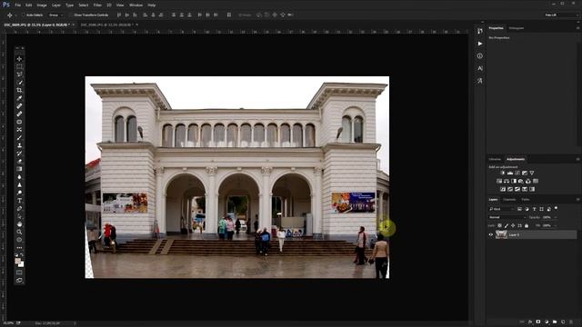Open the File menu
The image size is (582, 327).
(x=17, y=5)
